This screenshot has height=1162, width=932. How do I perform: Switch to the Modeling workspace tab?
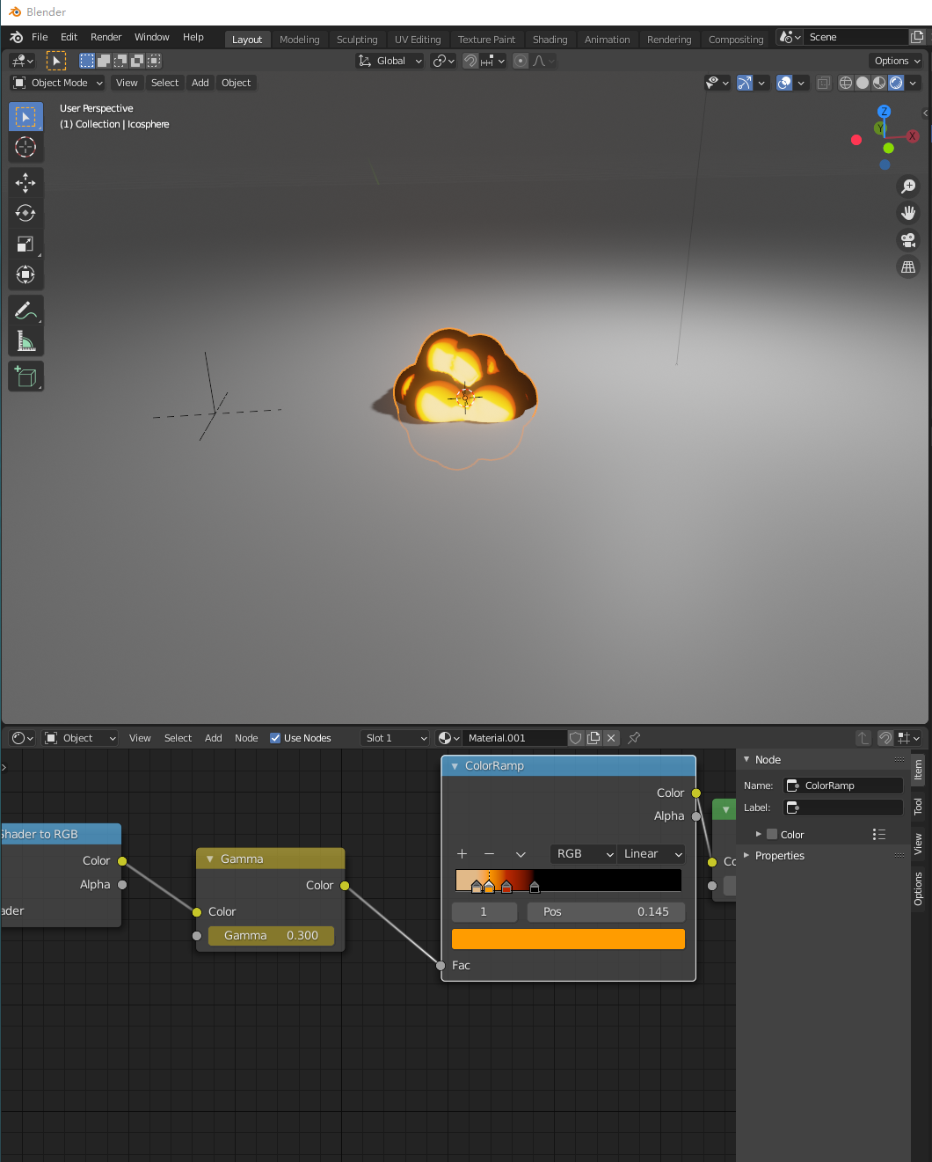pos(299,40)
